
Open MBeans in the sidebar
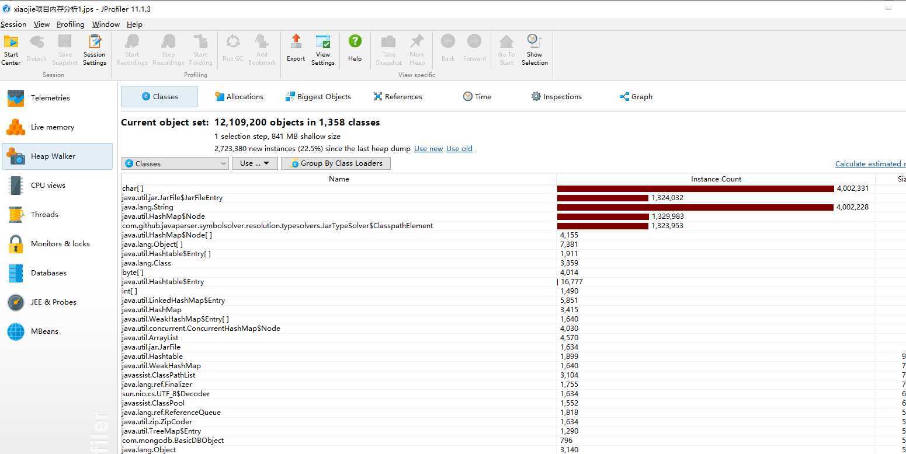57,331
